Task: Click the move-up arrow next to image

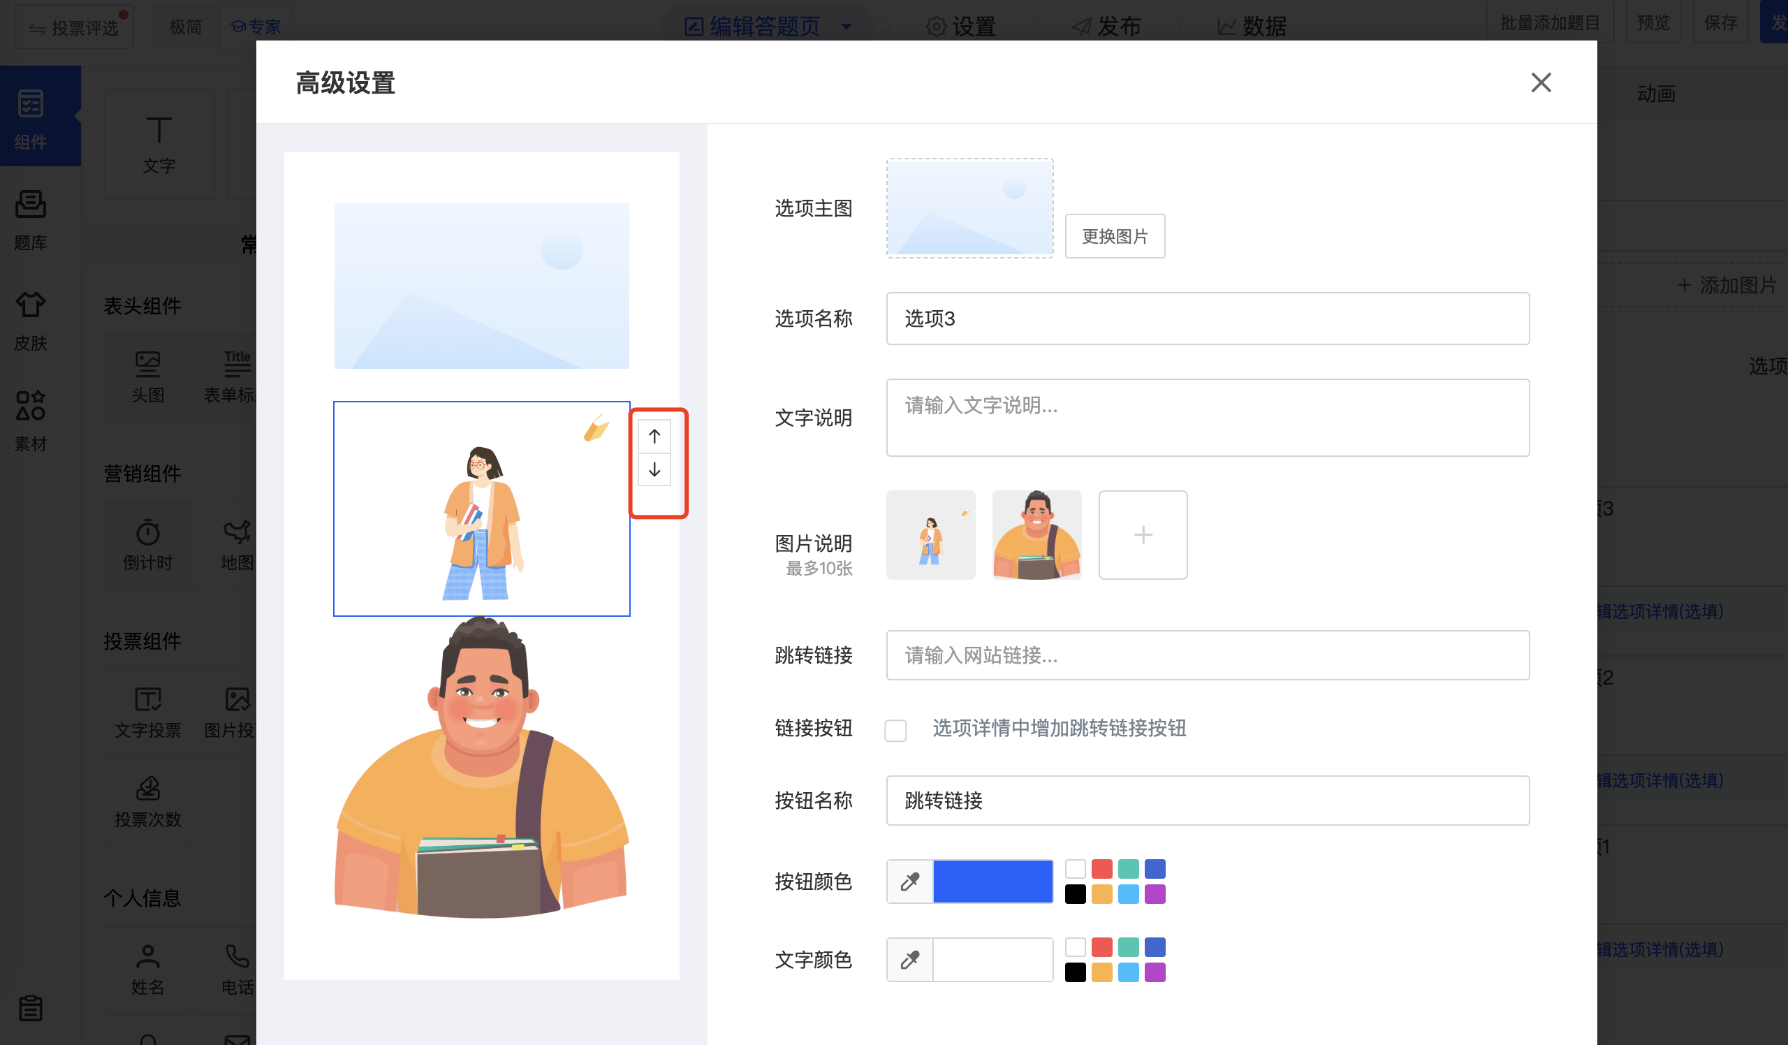Action: coord(654,437)
